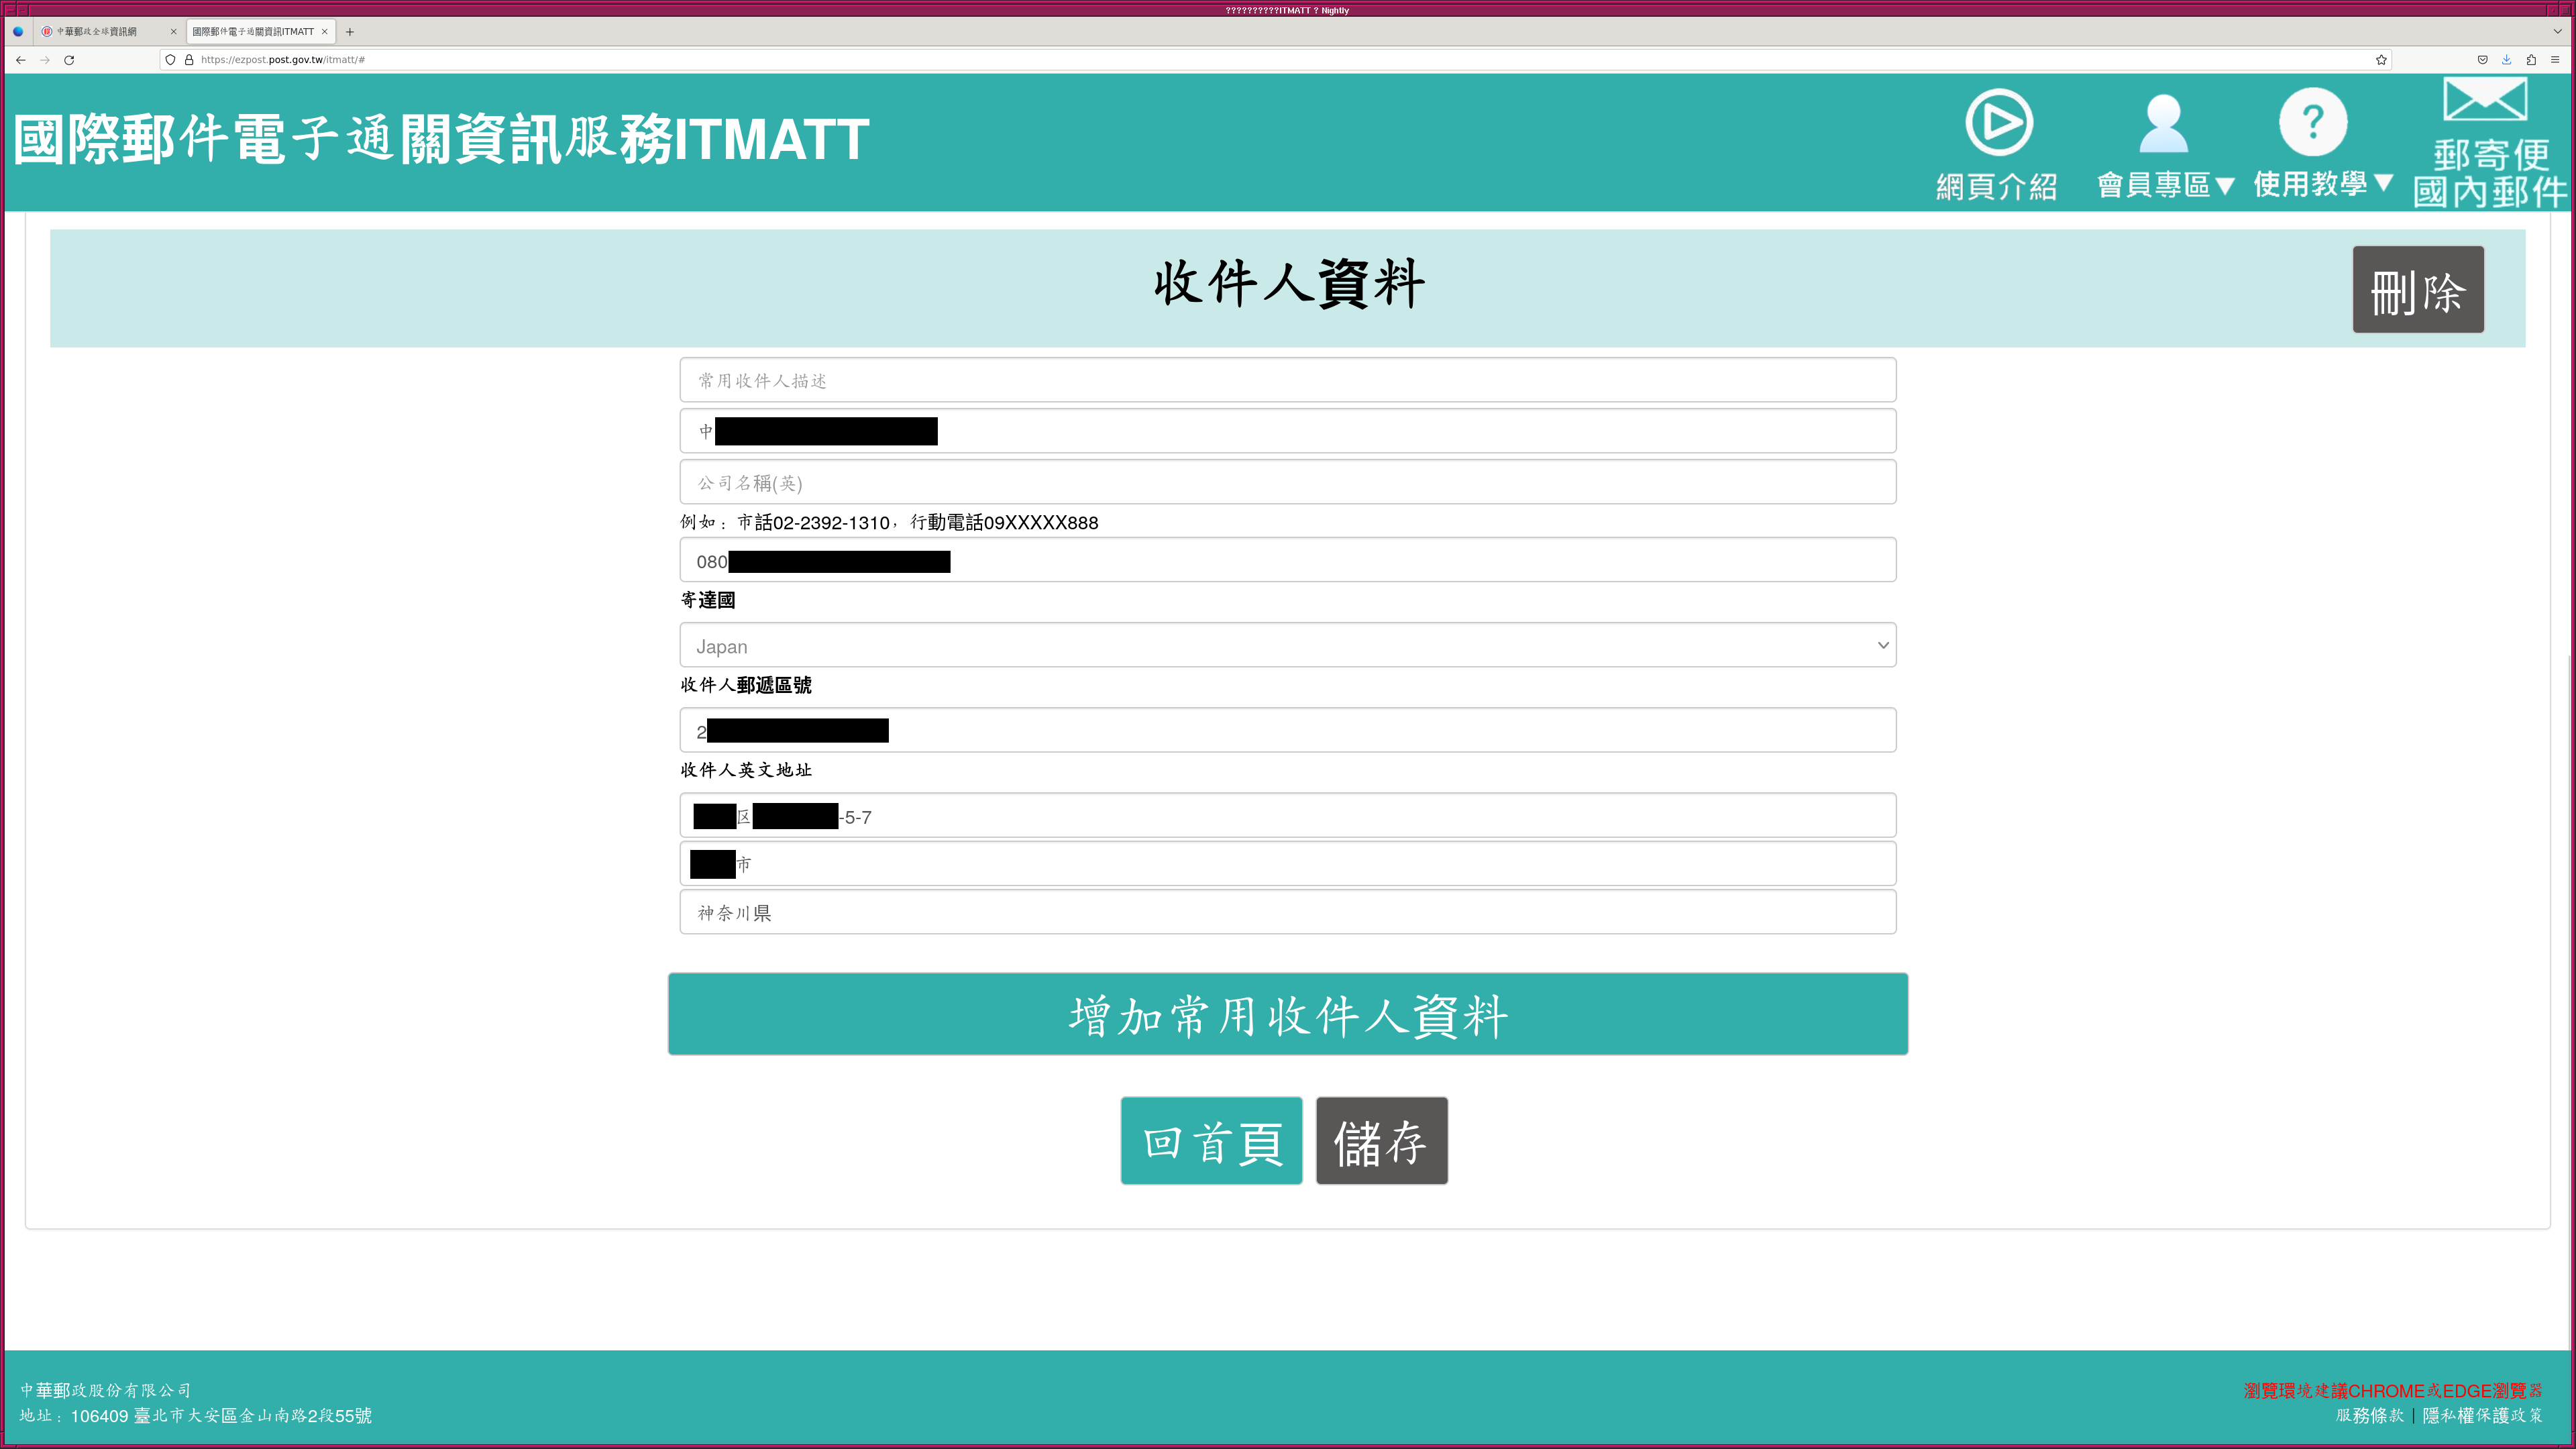Expand the 使用教學 dropdown triangle
2576x1449 pixels.
click(x=2383, y=183)
